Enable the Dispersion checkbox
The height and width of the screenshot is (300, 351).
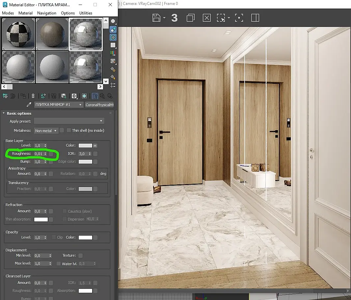click(x=65, y=219)
